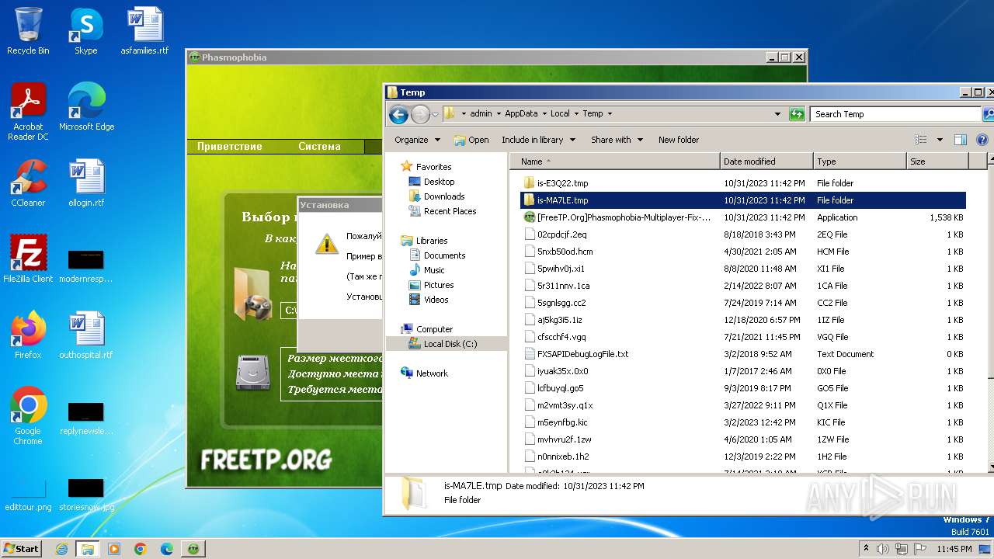Viewport: 994px width, 559px height.
Task: Launch Acrobat Reader DC desktop shortcut
Action: (28, 112)
